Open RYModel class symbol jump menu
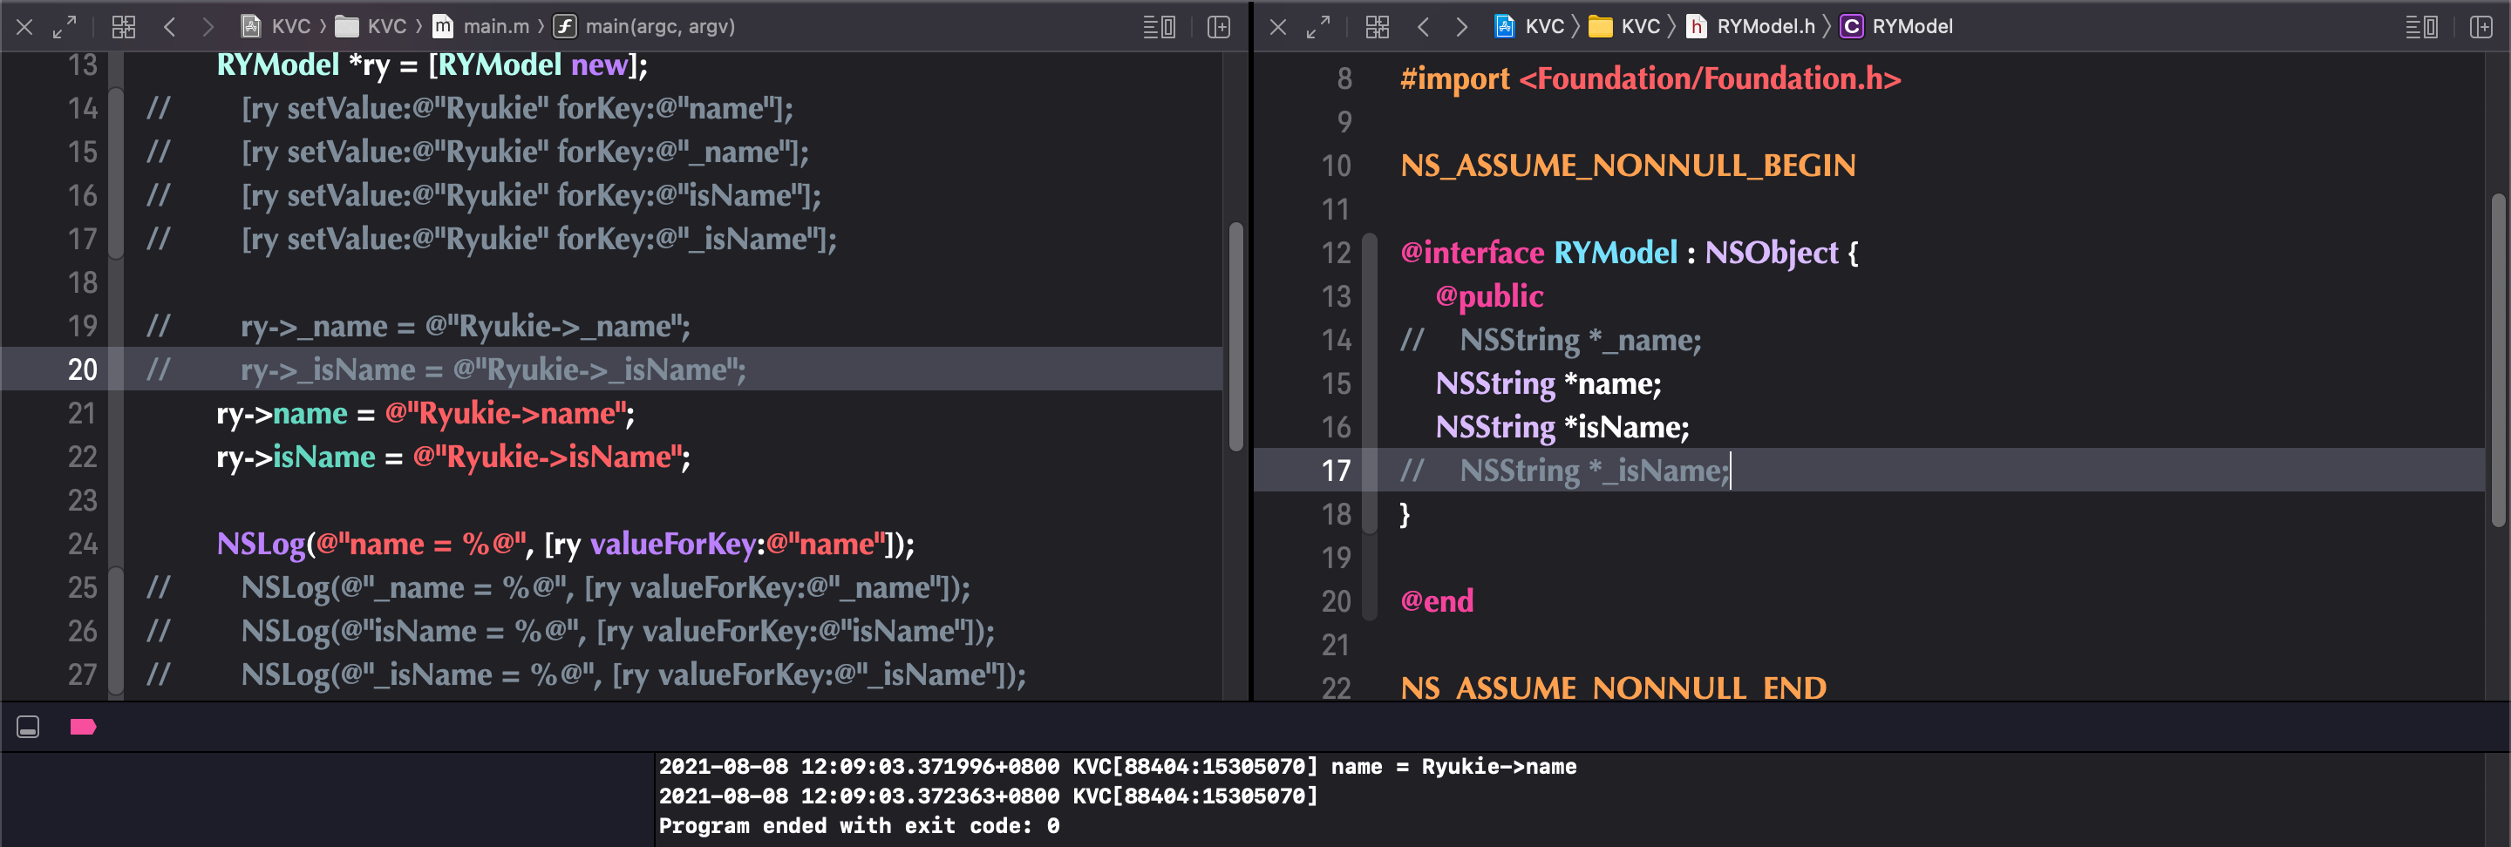The width and height of the screenshot is (2511, 847). (1897, 26)
